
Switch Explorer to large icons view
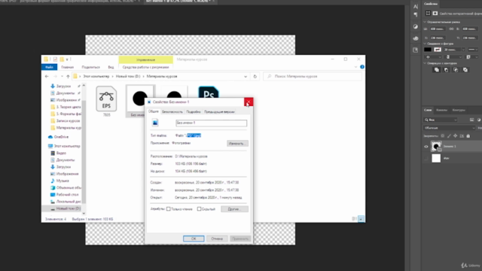[x=361, y=219]
